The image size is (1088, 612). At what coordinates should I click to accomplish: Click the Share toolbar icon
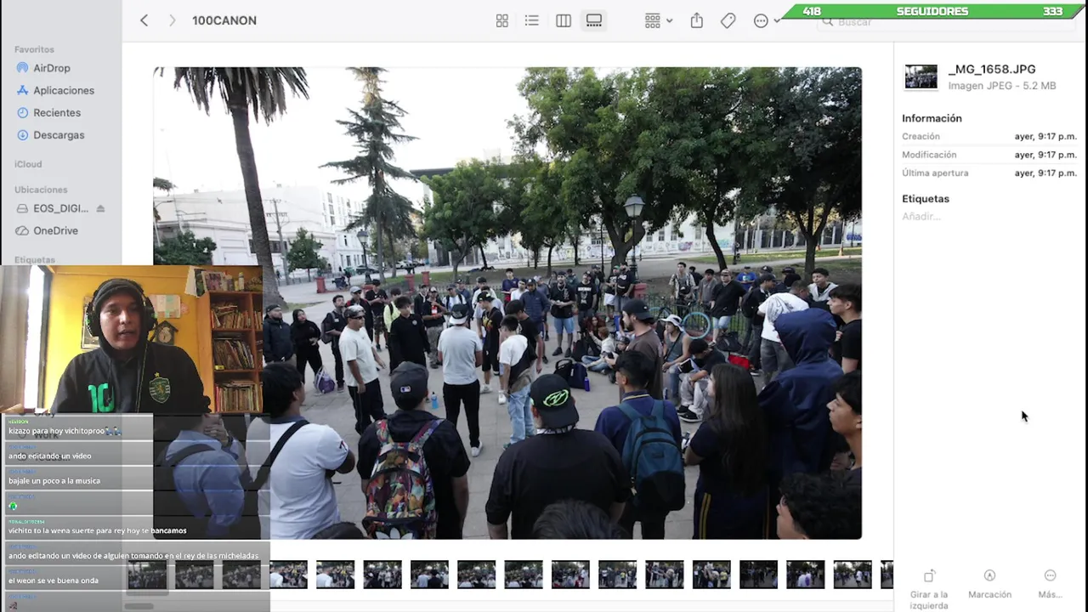697,20
